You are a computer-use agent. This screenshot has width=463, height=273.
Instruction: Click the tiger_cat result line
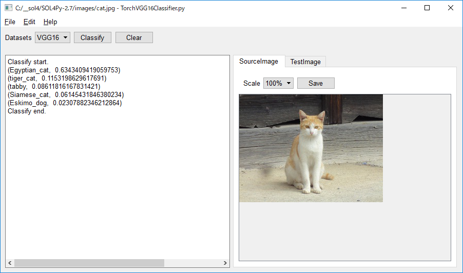[57, 78]
